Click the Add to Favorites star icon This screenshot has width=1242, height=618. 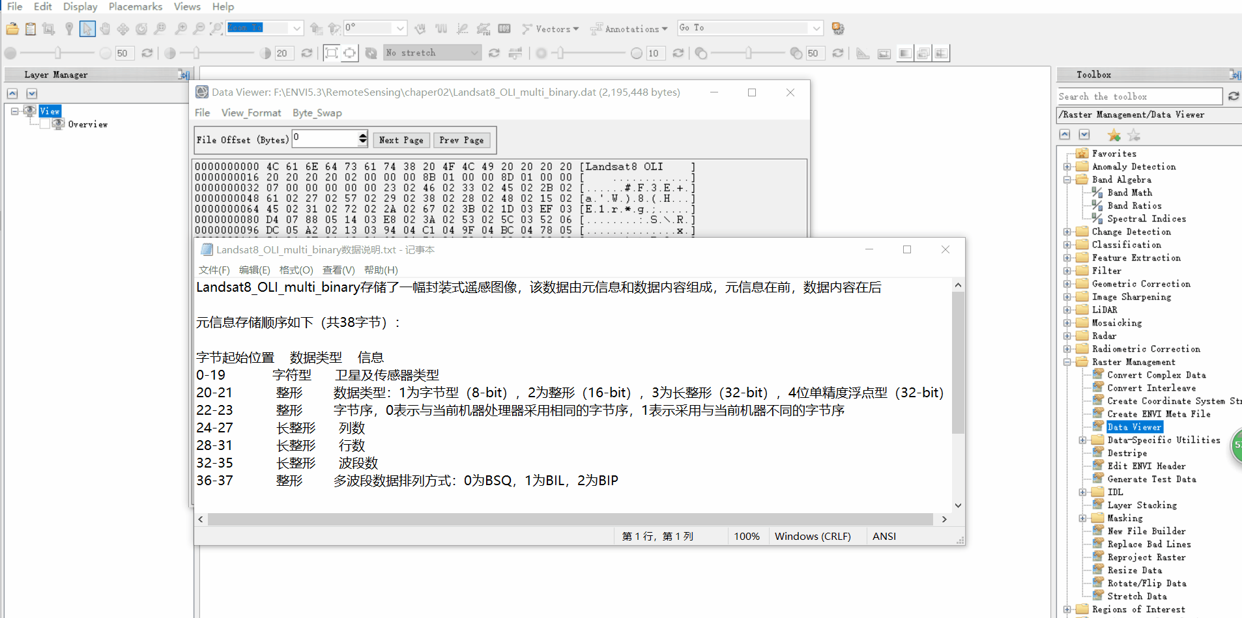coord(1114,135)
